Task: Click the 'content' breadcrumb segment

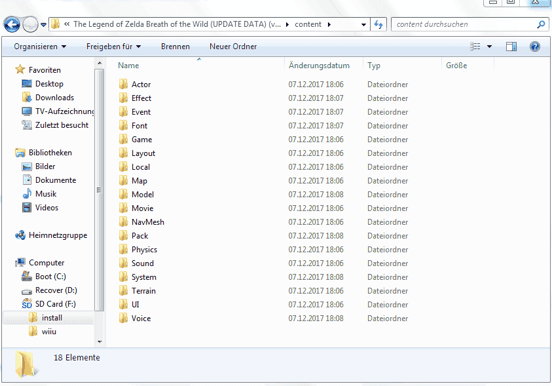Action: (x=308, y=24)
